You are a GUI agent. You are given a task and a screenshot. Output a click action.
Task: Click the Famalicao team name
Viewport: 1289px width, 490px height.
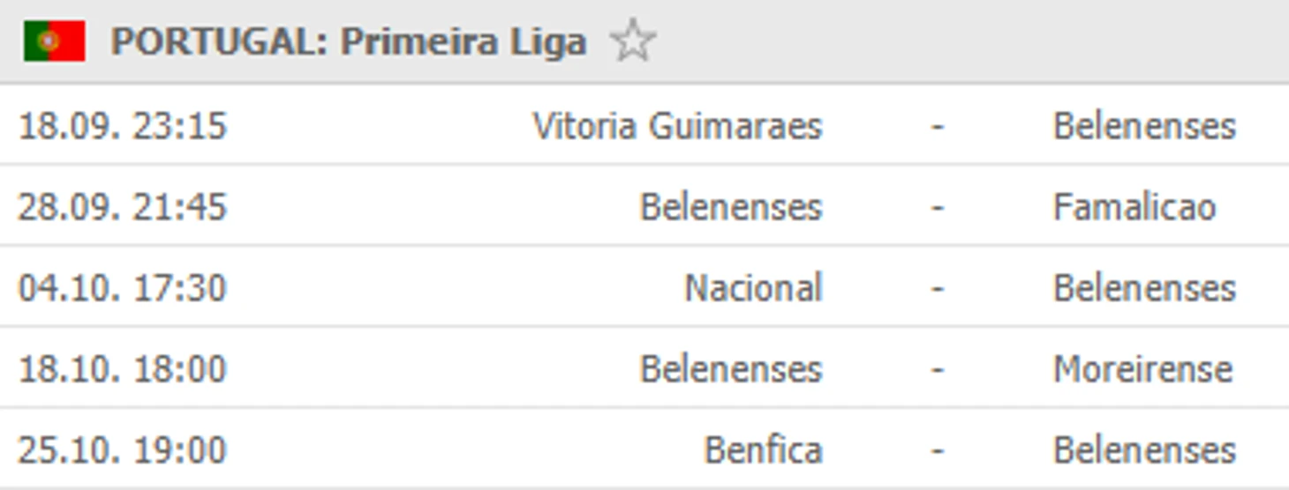coord(1134,207)
